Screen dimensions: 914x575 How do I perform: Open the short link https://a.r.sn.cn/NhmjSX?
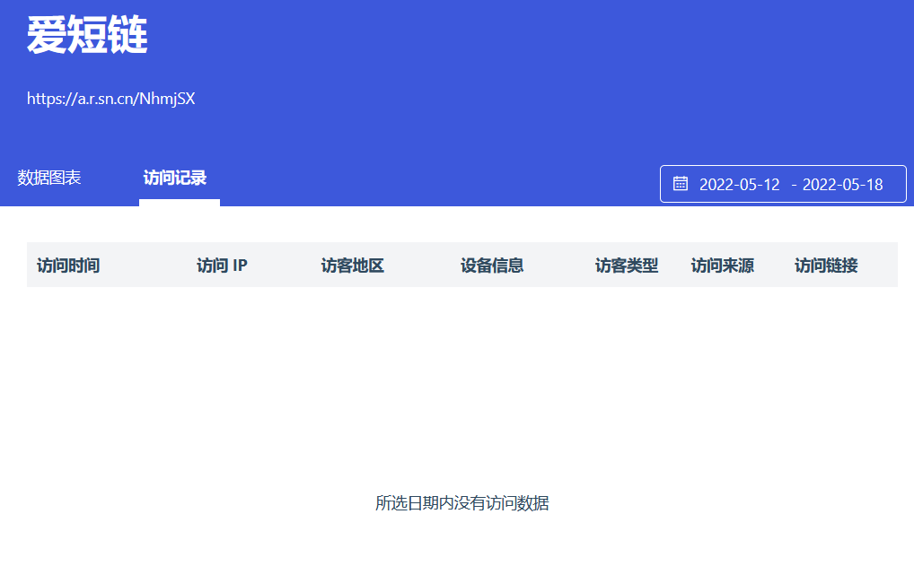[110, 99]
